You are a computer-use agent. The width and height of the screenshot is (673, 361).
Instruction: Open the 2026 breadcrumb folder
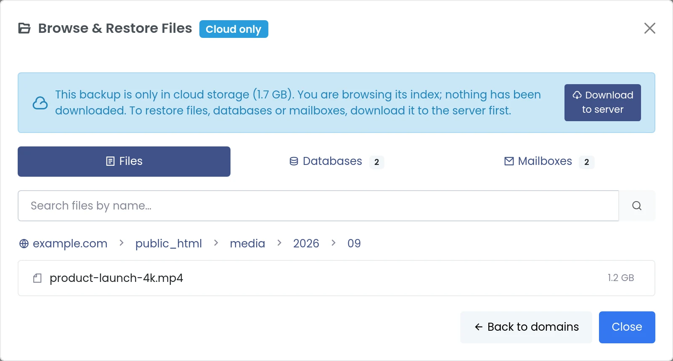point(306,244)
